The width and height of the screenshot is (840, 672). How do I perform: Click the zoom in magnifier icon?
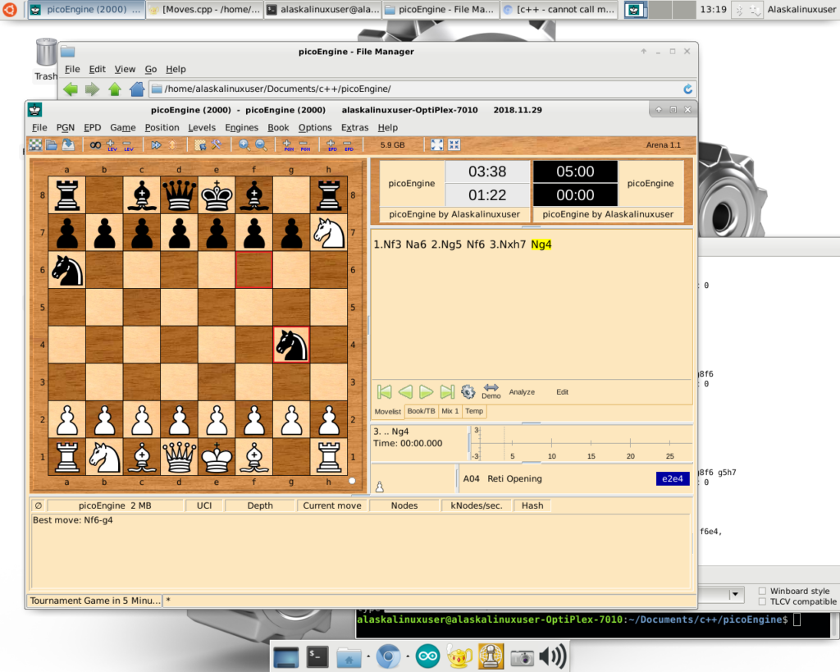click(244, 145)
